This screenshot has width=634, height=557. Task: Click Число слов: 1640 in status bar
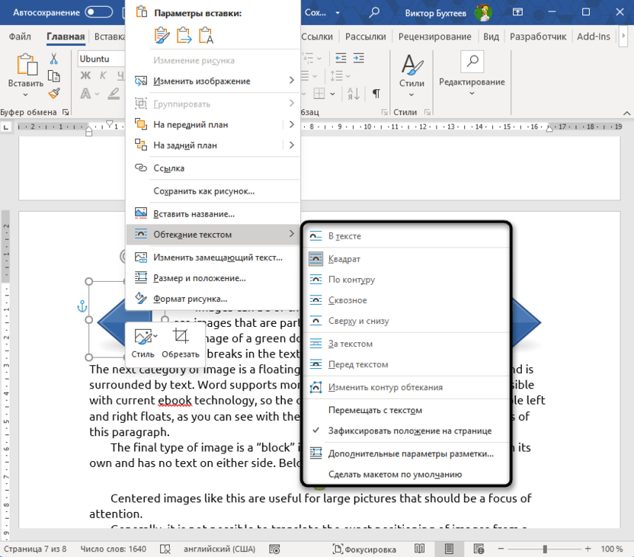[x=113, y=549]
